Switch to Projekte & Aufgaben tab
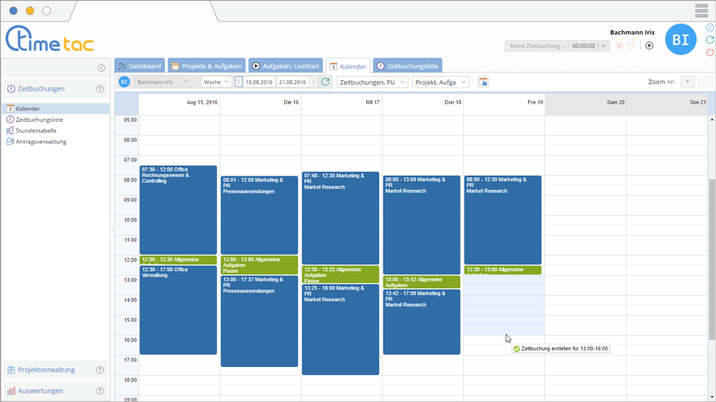Viewport: 716px width, 402px height. point(206,66)
